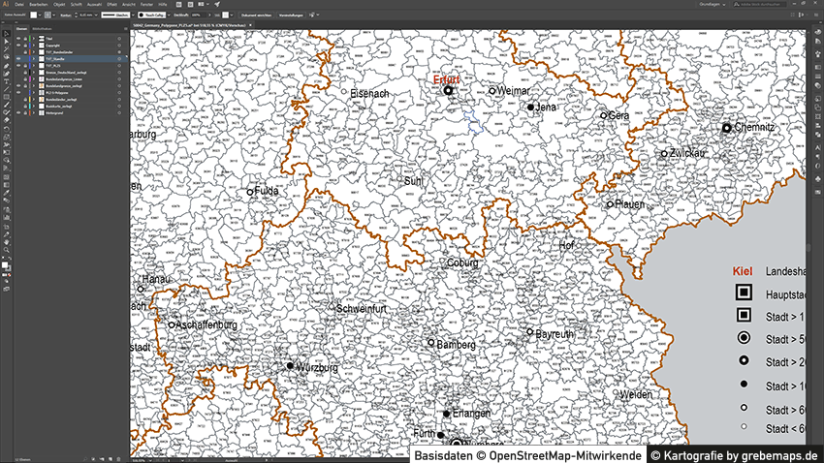Open the Bearbeiten menu
This screenshot has width=824, height=463.
tap(39, 4)
